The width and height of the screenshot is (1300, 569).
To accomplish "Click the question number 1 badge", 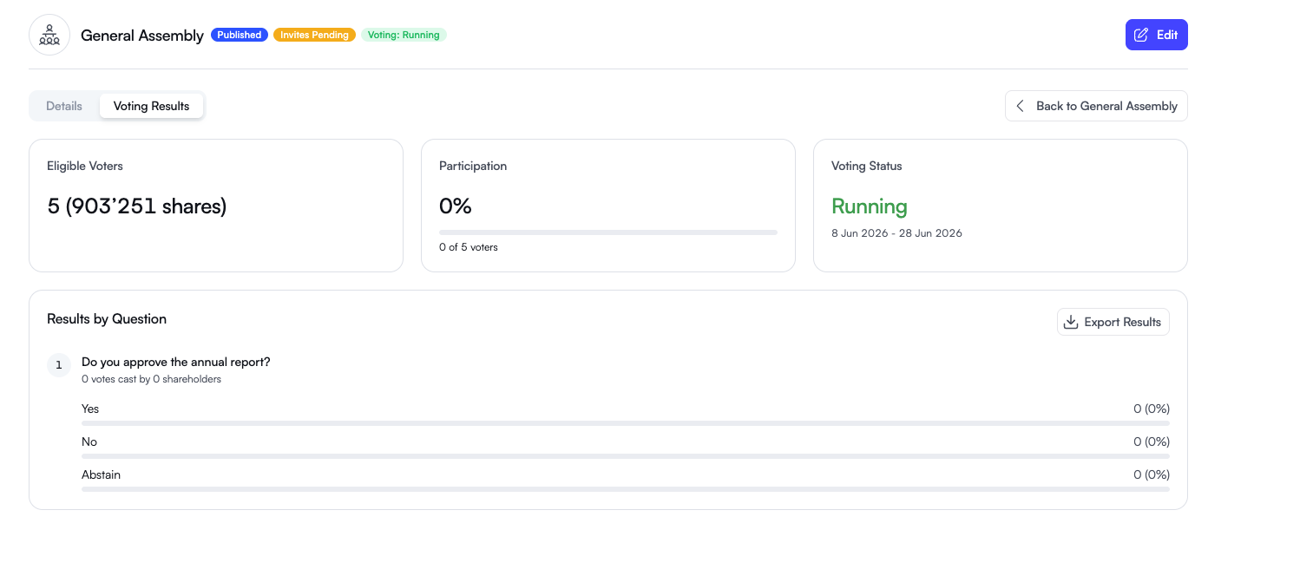I will (x=58, y=365).
